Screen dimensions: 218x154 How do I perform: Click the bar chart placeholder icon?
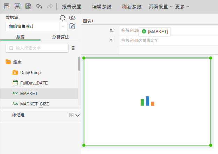pyautogui.click(x=147, y=101)
